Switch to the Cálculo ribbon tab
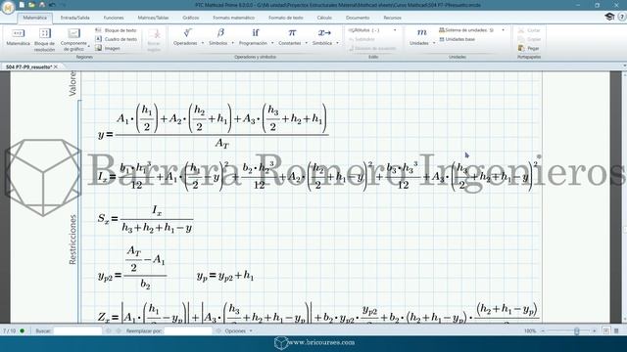This screenshot has height=352, width=627. coord(324,18)
